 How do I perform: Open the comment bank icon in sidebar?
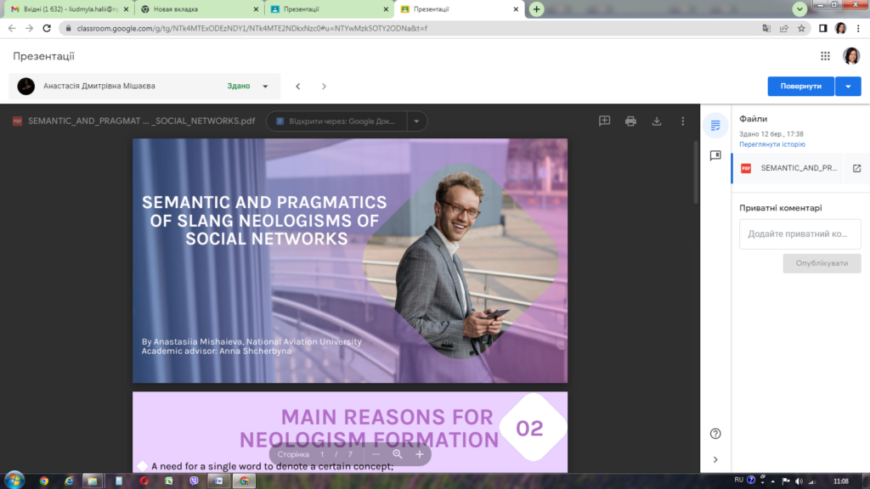[715, 156]
